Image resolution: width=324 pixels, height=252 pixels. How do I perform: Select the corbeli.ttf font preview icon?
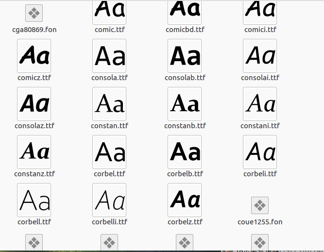coord(260,152)
